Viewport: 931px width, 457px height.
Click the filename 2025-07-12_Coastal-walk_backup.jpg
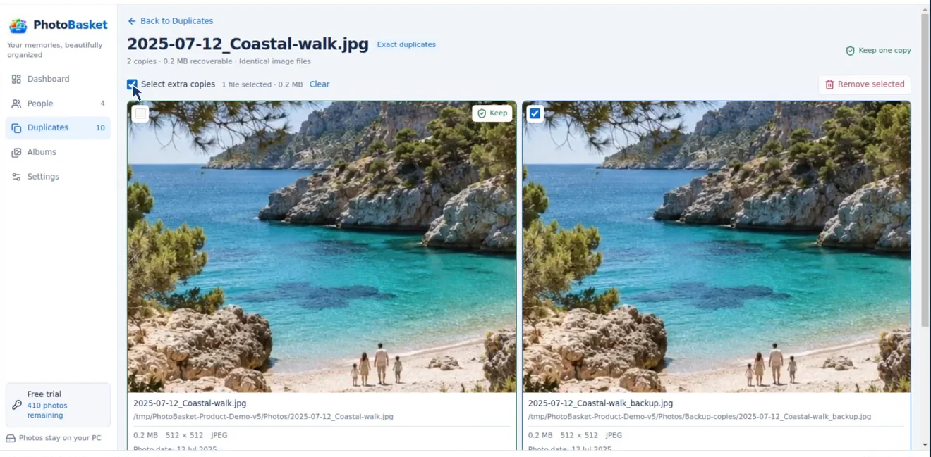pos(600,403)
